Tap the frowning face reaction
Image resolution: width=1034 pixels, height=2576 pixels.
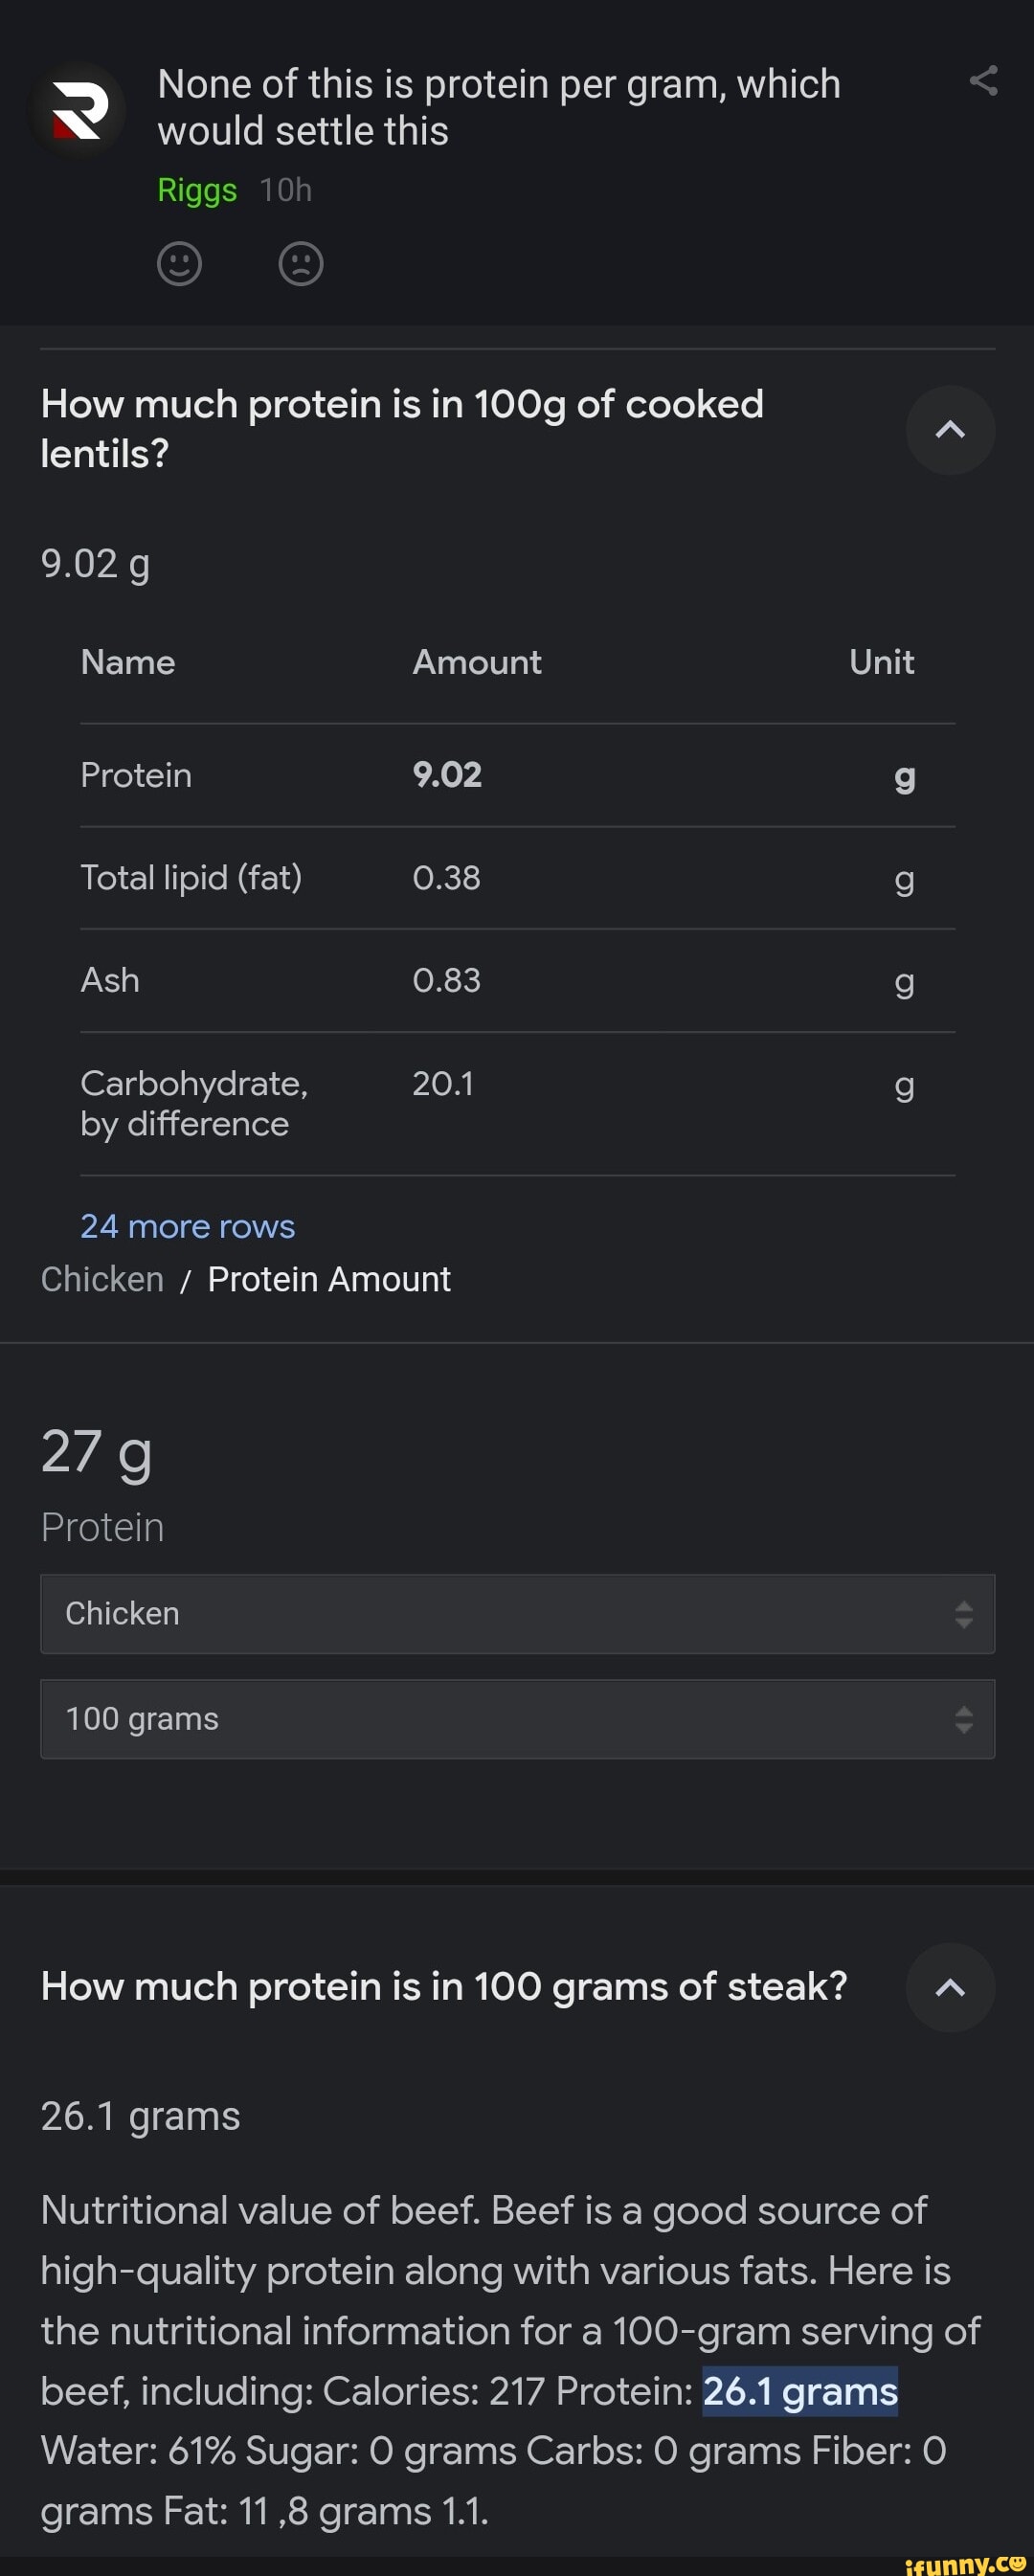pos(300,264)
